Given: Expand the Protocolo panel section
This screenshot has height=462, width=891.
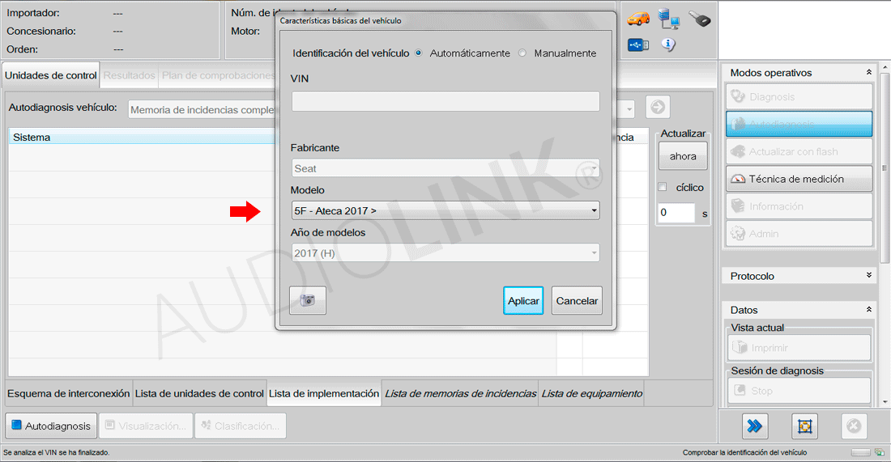Looking at the screenshot, I should [x=869, y=276].
